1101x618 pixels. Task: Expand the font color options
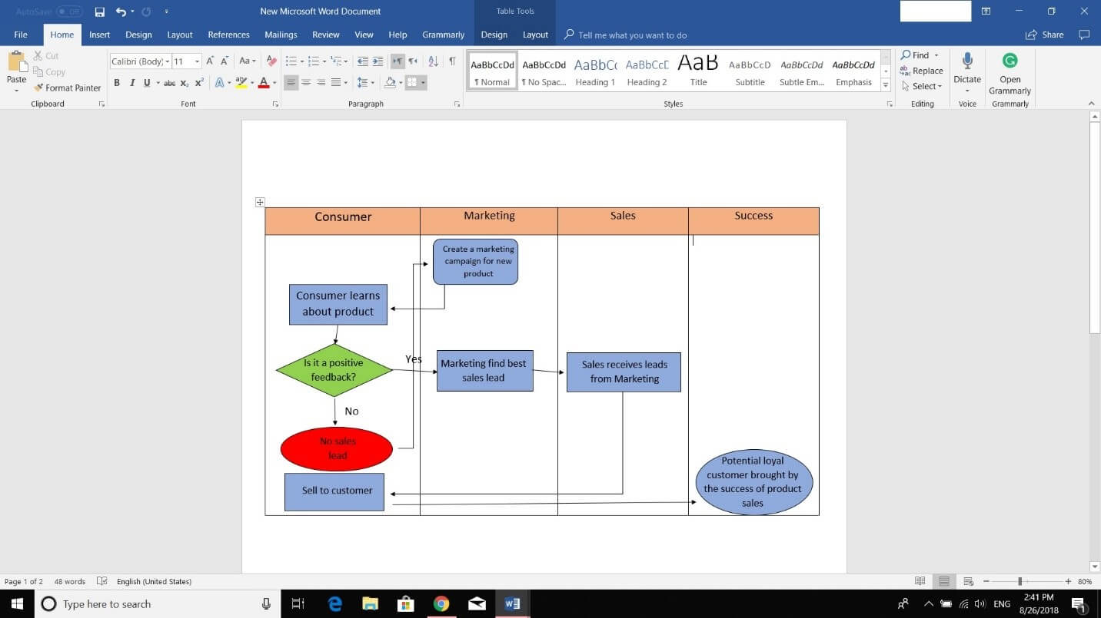pos(273,83)
